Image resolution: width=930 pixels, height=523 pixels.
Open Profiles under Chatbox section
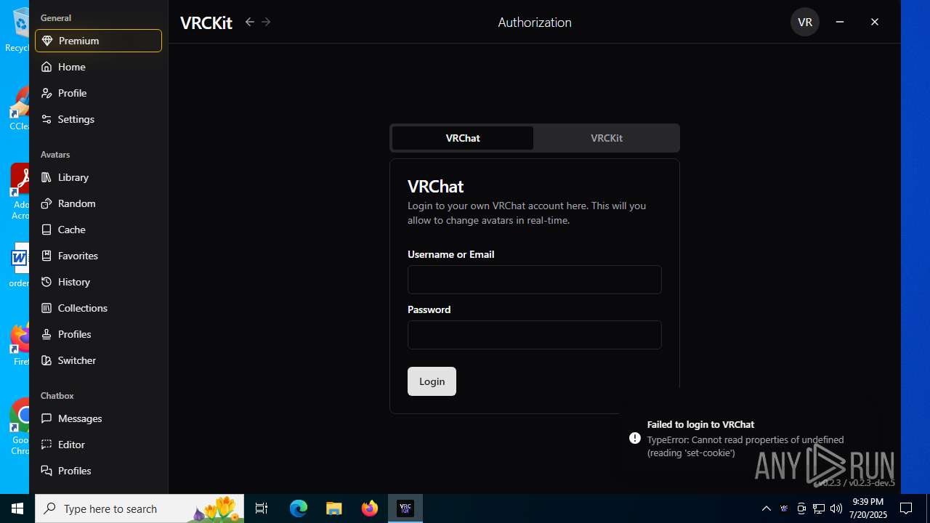tap(98, 471)
